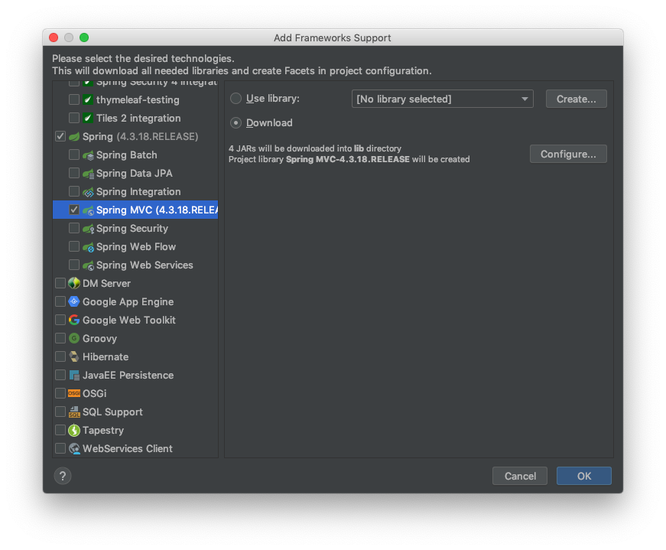Viewport: 666px width, 550px height.
Task: Check the Spring Web Services checkbox
Action: click(x=74, y=265)
